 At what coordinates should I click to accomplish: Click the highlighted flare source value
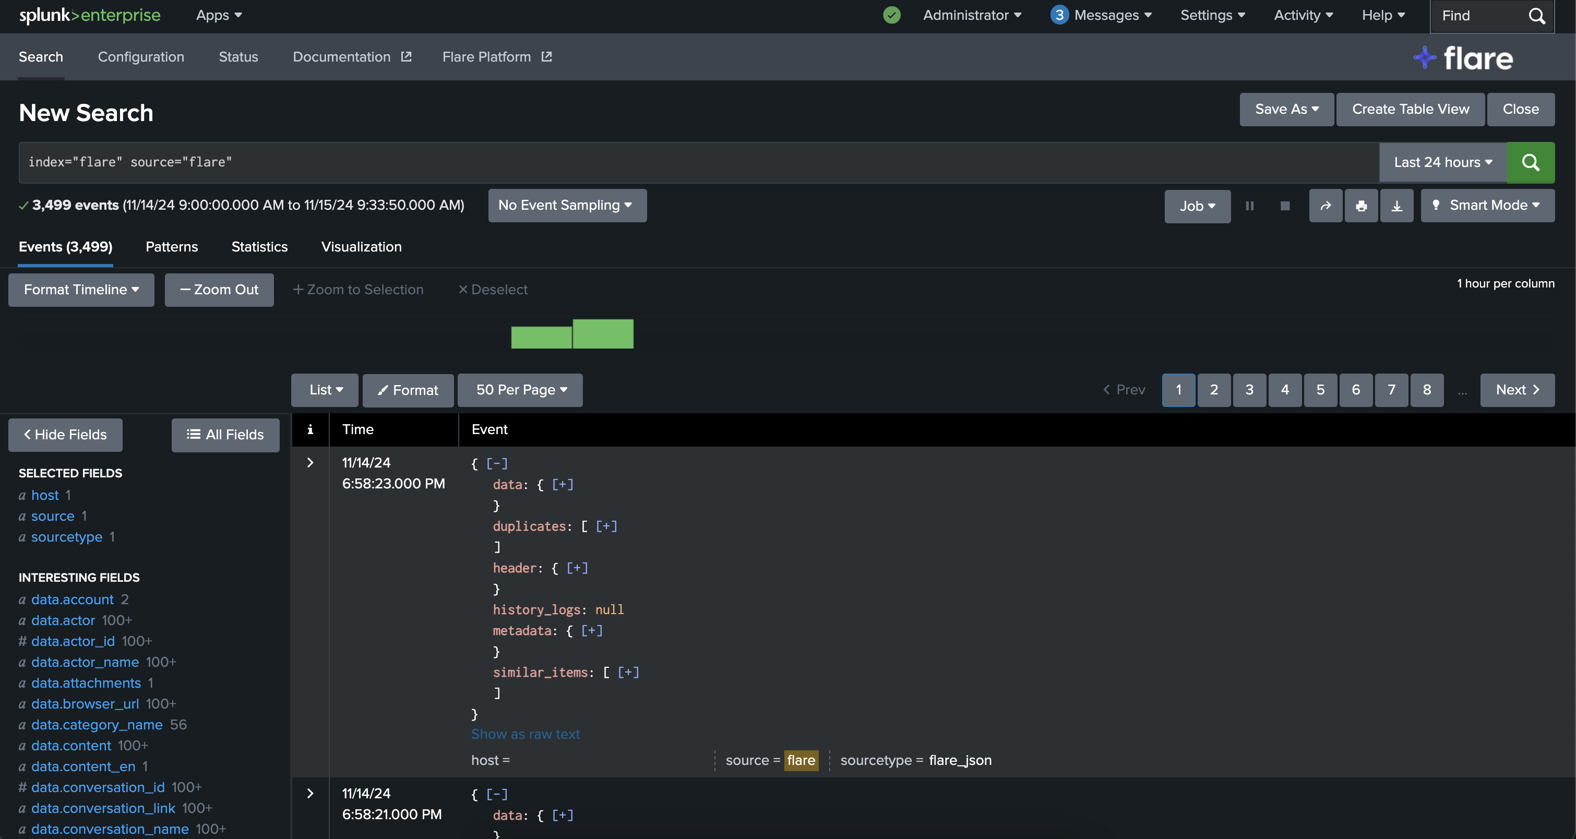tap(801, 760)
